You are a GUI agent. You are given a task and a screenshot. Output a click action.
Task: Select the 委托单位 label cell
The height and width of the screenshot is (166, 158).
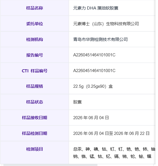(35, 24)
